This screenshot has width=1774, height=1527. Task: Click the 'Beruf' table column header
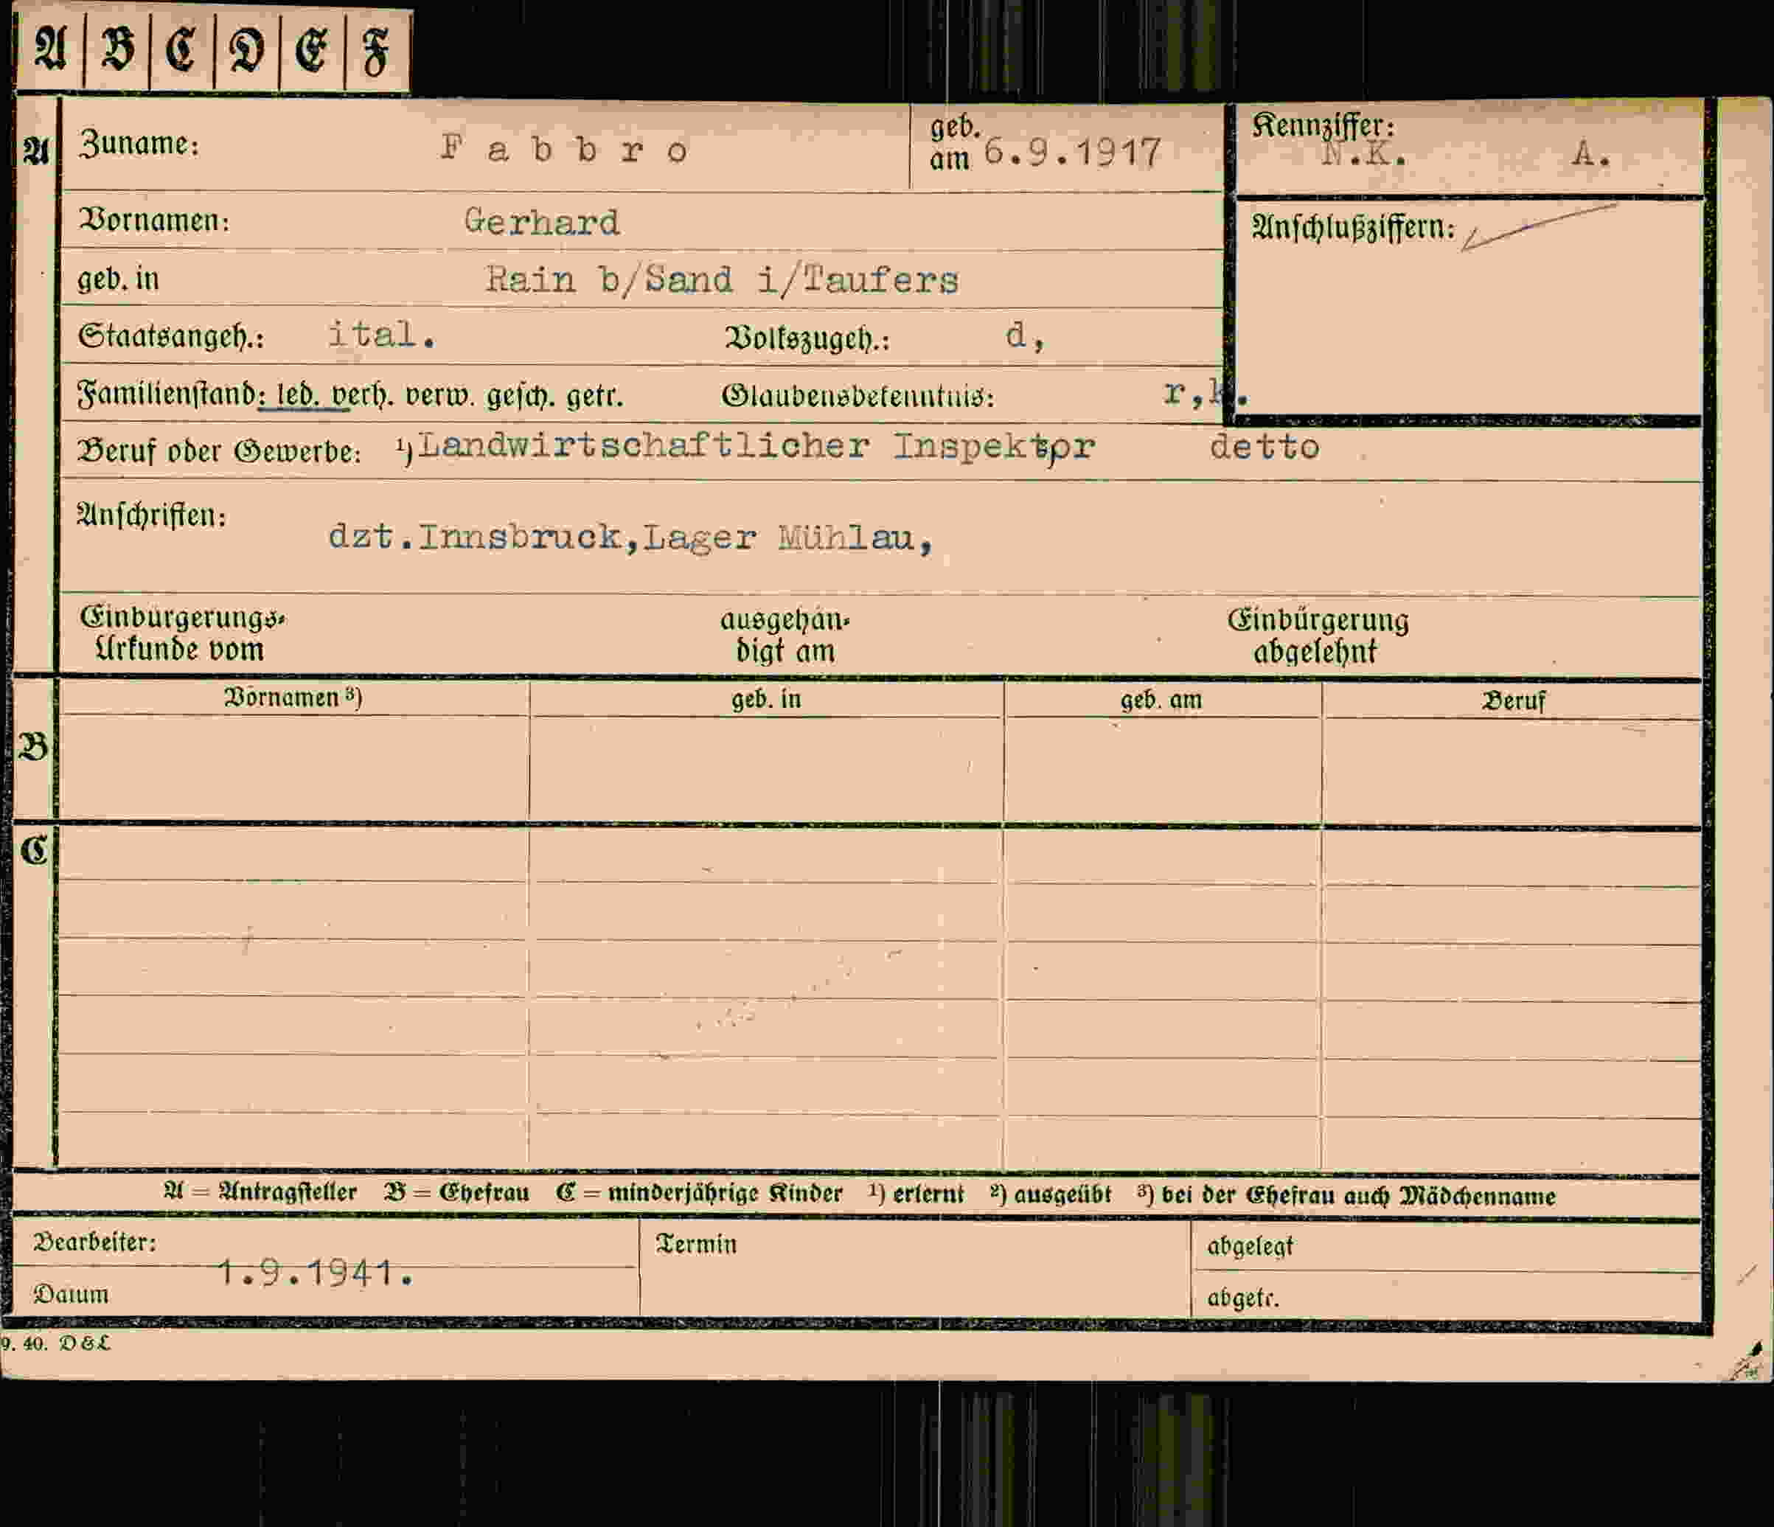1513,702
